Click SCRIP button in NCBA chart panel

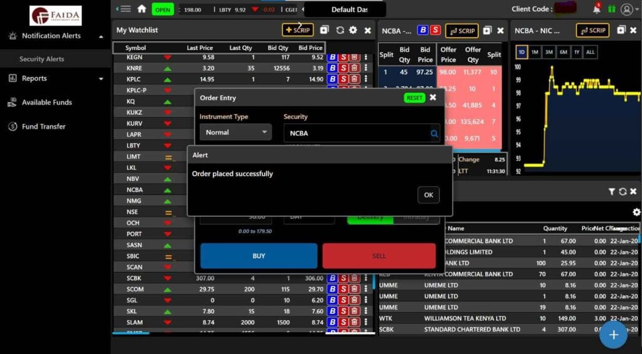tap(592, 30)
